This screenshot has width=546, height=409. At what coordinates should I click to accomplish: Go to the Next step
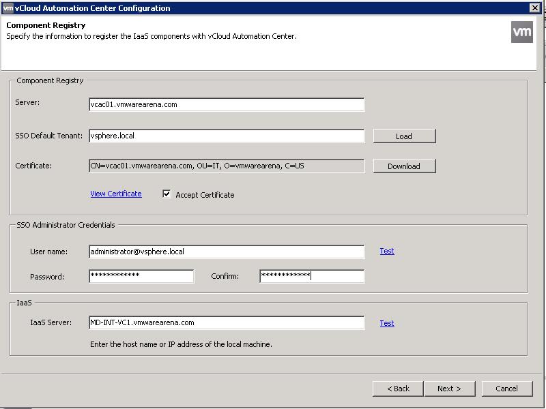[x=450, y=389]
